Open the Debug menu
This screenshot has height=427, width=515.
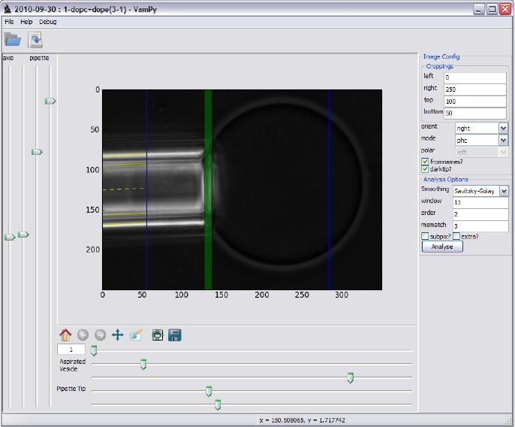[47, 22]
